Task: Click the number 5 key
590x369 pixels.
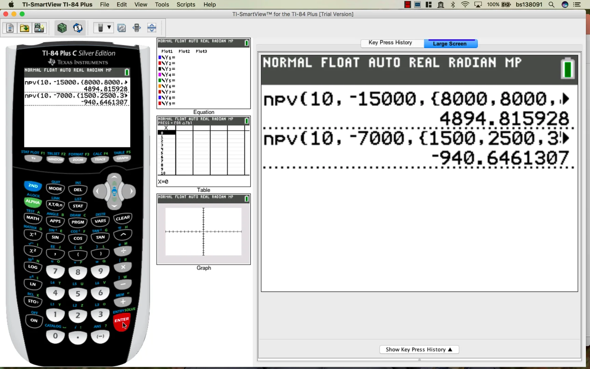Action: point(78,294)
